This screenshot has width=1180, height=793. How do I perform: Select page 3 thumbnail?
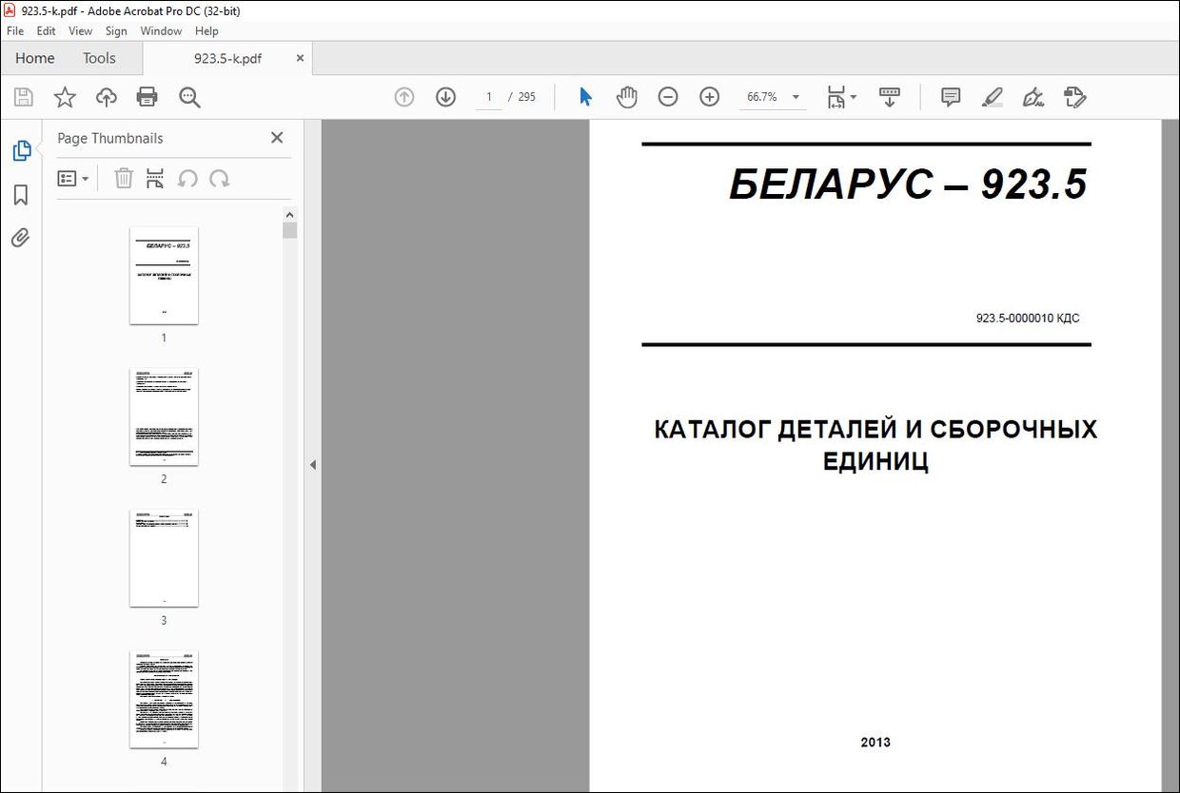coord(164,557)
